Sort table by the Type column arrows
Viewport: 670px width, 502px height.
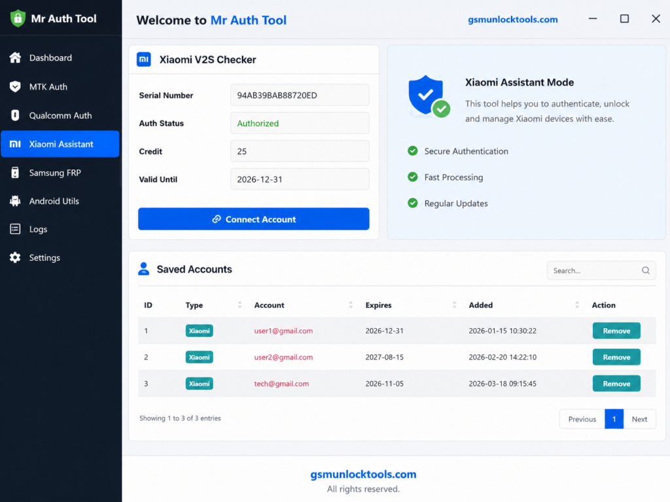pos(239,305)
